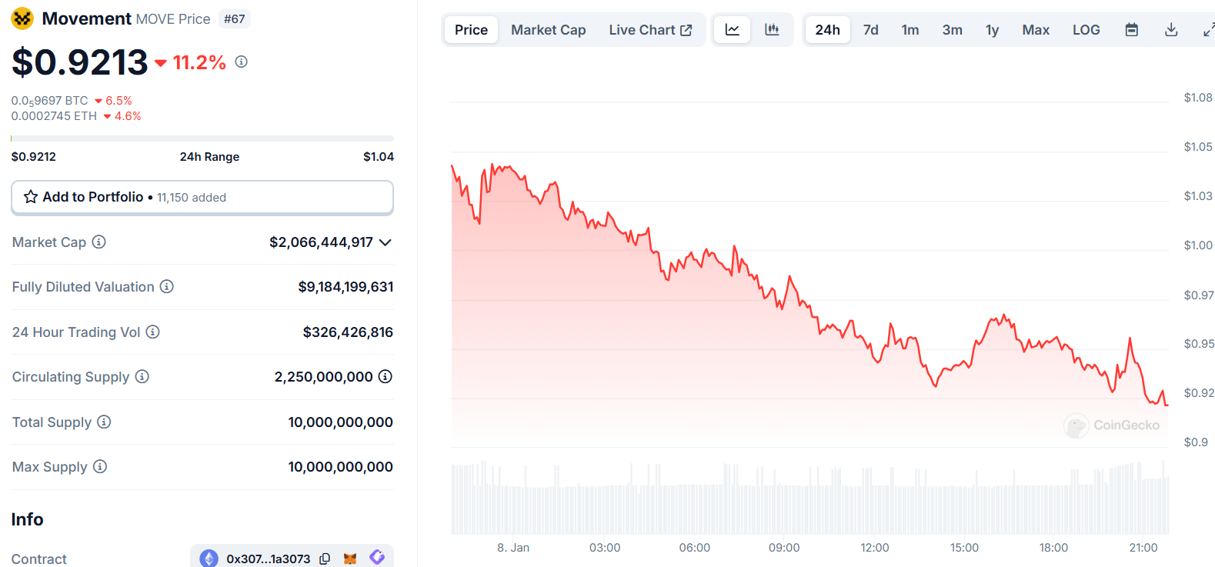1215x567 pixels.
Task: Click the 24h Range progress bar
Action: click(x=202, y=138)
